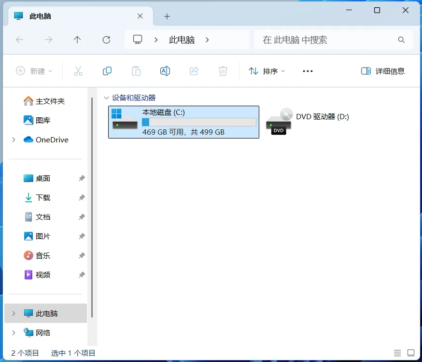Screen dimensions: 422x362
Task: Toggle the 详细信息 details pane
Action: click(384, 70)
